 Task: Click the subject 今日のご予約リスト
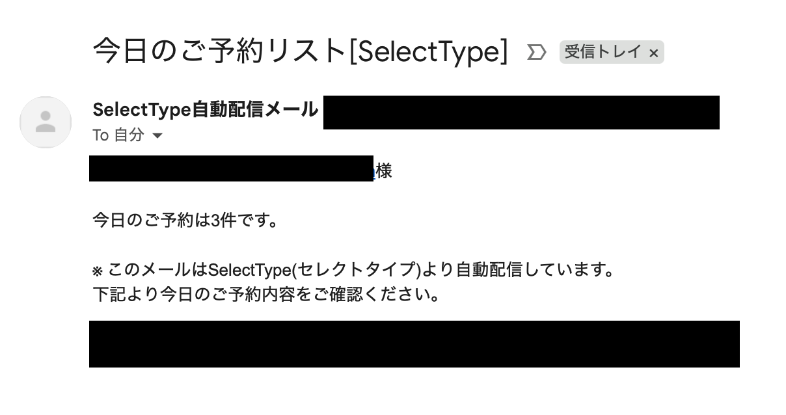pos(218,51)
